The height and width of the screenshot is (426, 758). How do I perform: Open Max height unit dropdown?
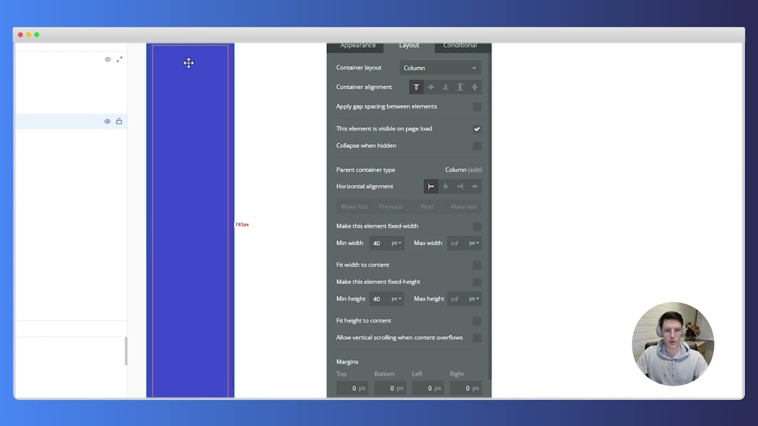click(x=474, y=299)
